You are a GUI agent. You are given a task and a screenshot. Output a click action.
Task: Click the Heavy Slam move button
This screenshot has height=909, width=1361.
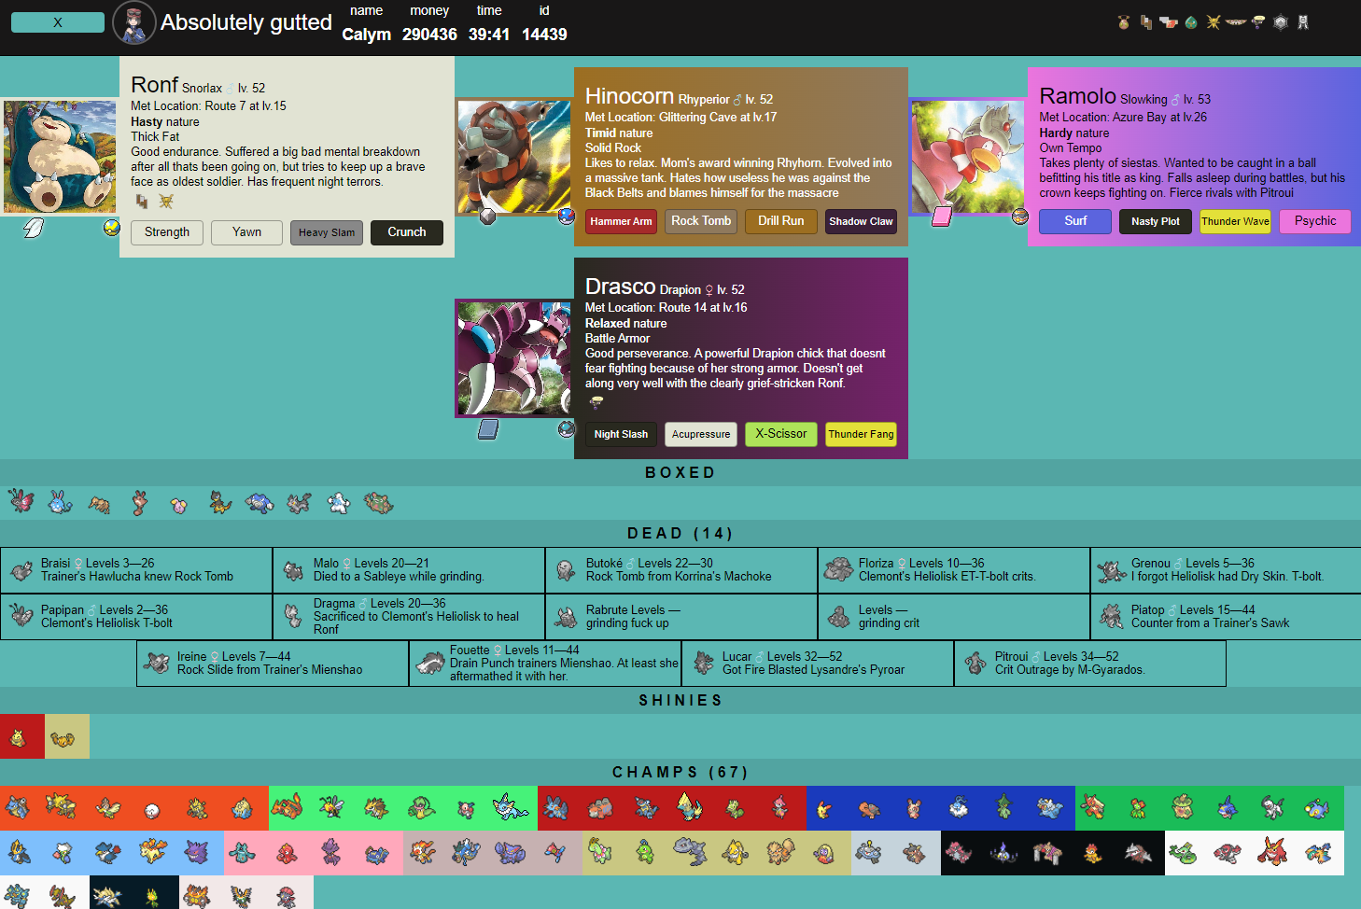pyautogui.click(x=327, y=232)
